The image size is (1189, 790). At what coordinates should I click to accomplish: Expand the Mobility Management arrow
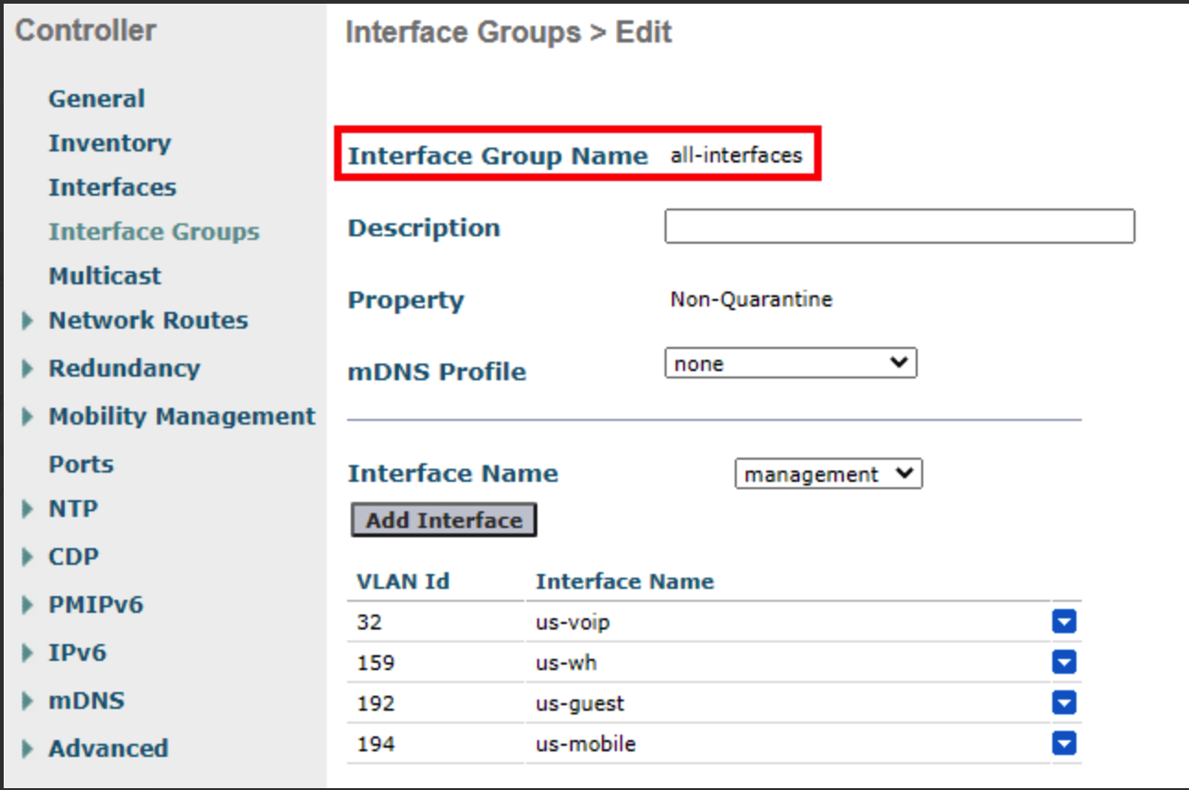click(28, 417)
